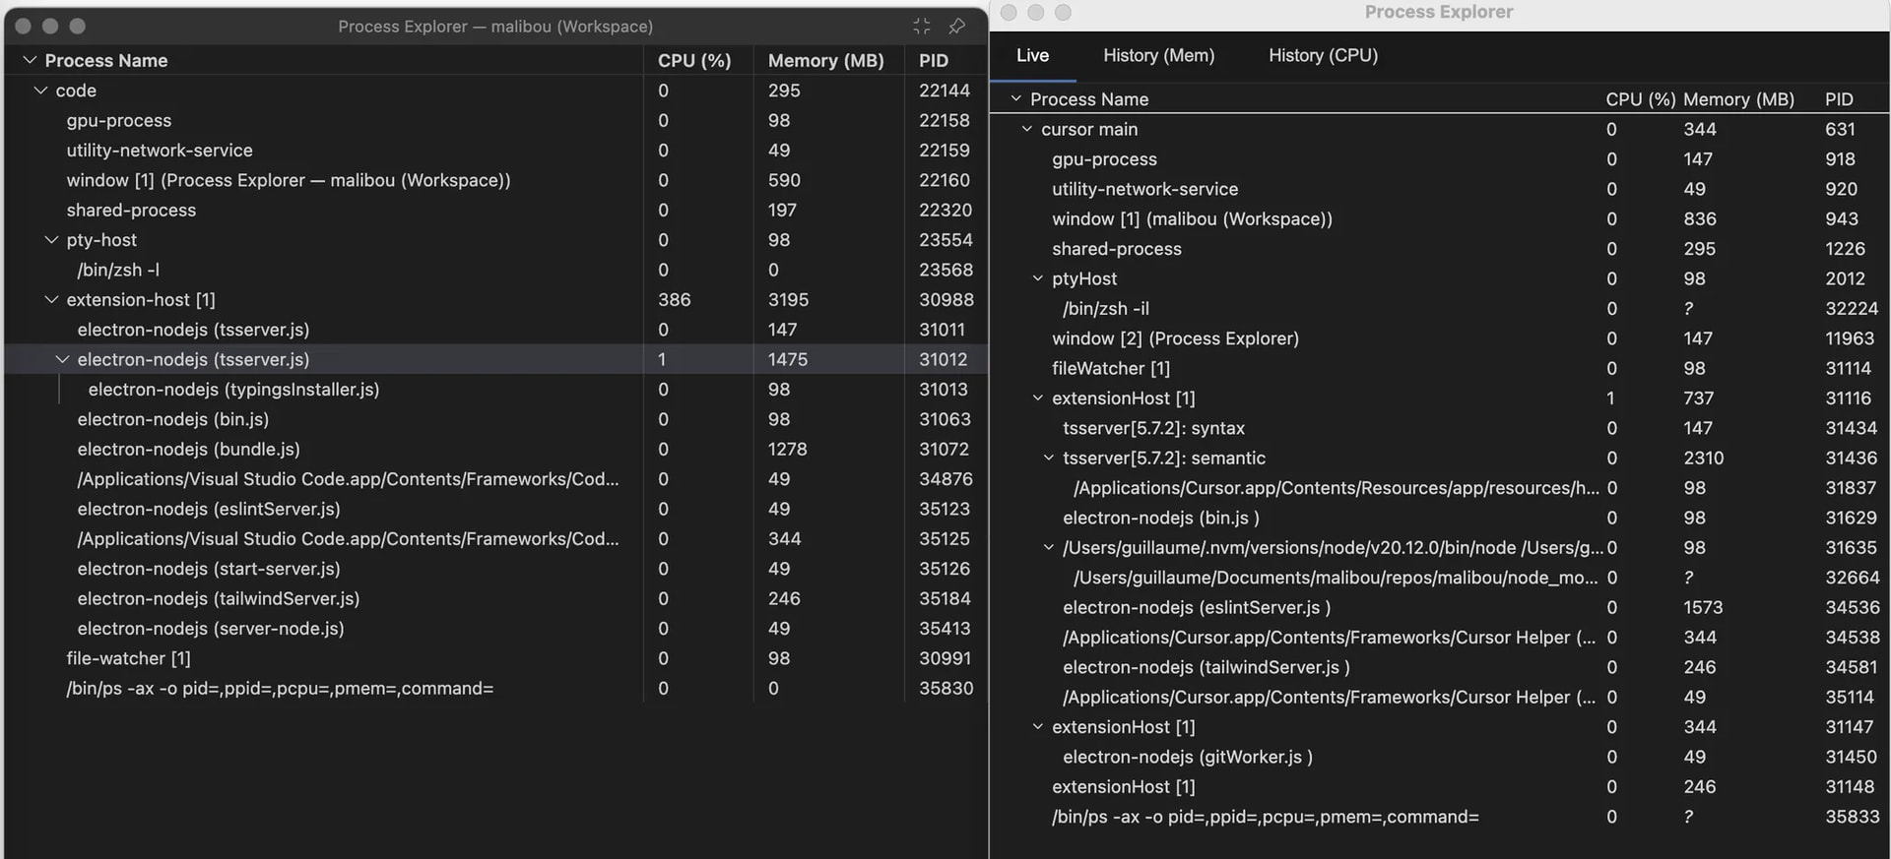
Task: Select Visual Studio Code.app process with PID 34876
Action: [496, 479]
